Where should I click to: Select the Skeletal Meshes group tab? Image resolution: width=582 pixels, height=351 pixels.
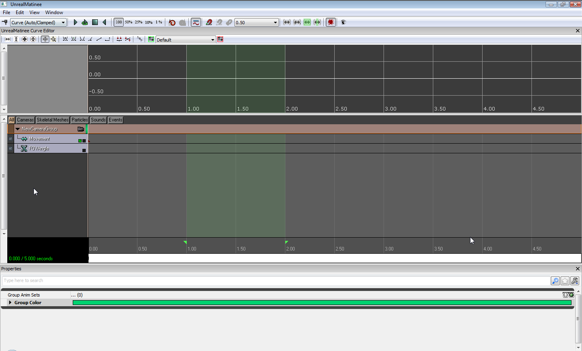coord(53,120)
